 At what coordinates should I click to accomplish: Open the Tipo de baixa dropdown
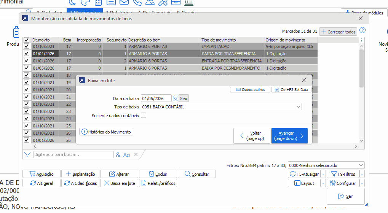[298, 107]
